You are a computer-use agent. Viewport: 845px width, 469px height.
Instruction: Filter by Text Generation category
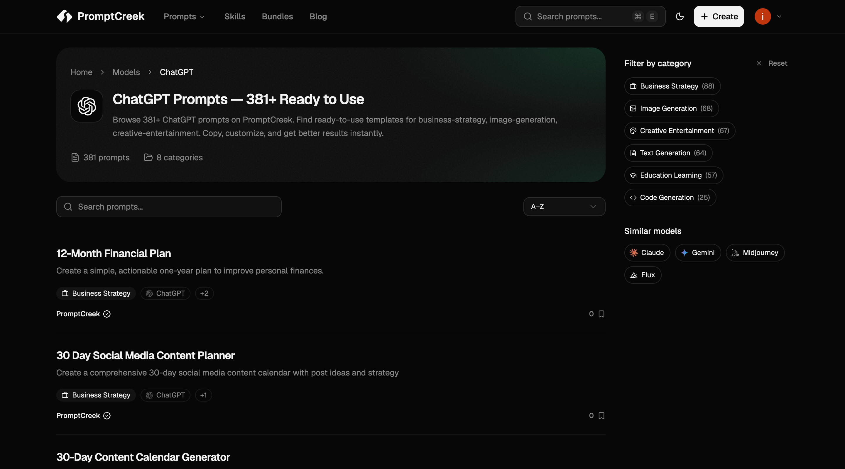pyautogui.click(x=669, y=153)
